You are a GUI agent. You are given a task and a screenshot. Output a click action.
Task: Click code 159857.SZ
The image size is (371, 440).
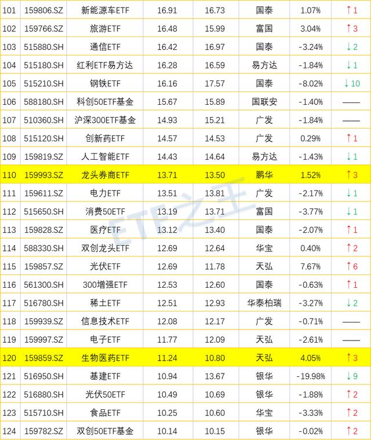click(x=43, y=266)
